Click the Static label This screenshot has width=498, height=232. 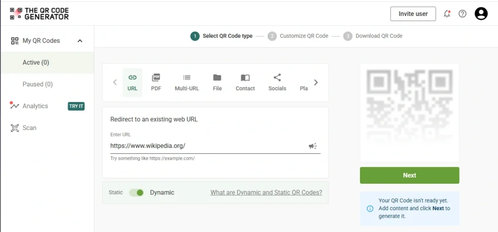116,192
